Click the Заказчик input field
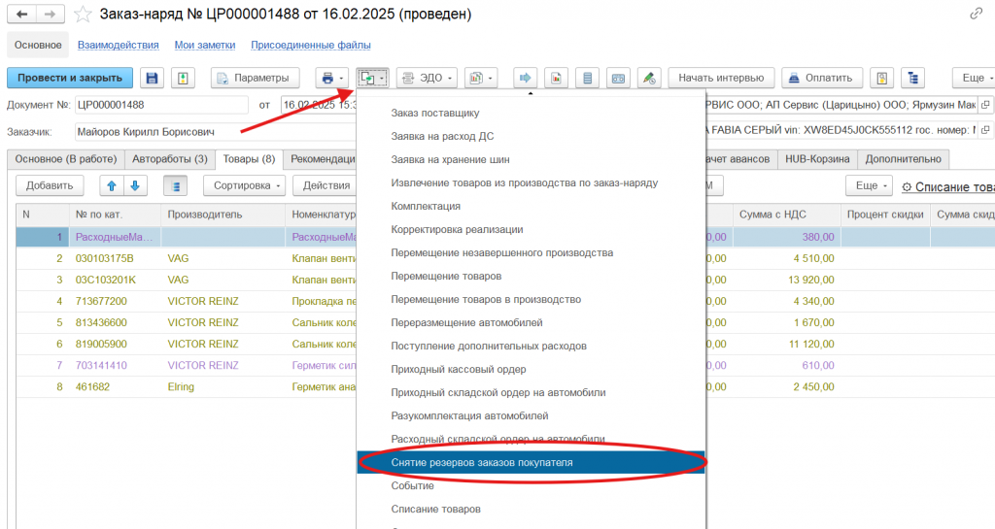This screenshot has height=529, width=995. click(214, 132)
